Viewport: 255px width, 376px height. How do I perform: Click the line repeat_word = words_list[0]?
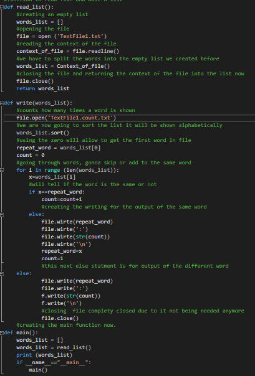(x=59, y=148)
